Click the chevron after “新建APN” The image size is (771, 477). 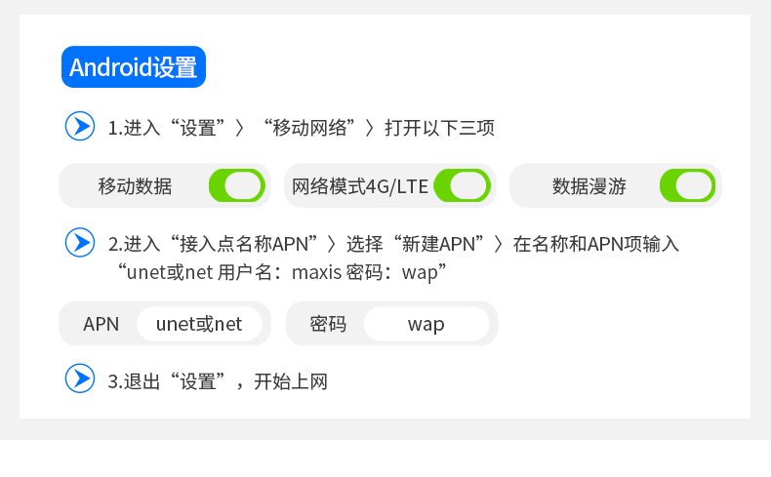pyautogui.click(x=498, y=244)
